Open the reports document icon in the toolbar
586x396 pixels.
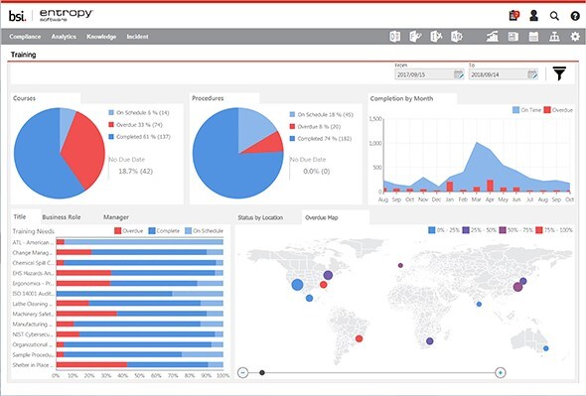[513, 37]
